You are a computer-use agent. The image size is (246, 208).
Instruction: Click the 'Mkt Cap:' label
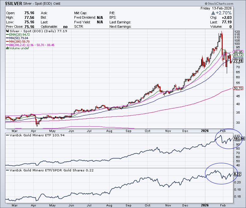[x=80, y=13]
